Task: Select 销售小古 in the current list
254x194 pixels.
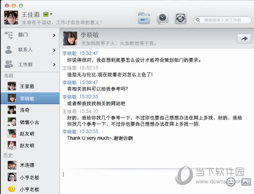Action: point(30,122)
